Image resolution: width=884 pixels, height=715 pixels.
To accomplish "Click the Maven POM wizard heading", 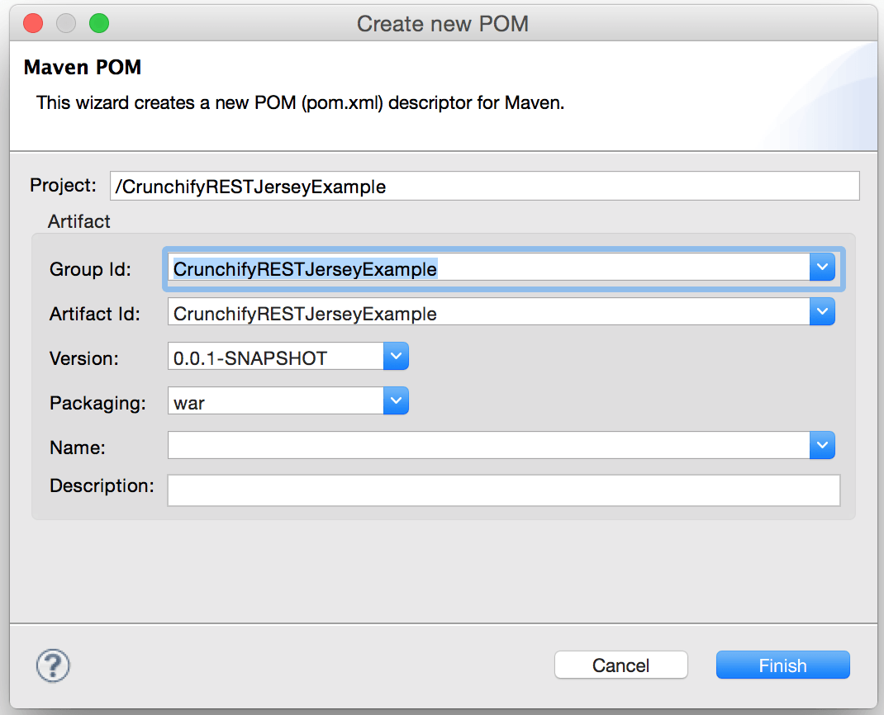I will [83, 67].
